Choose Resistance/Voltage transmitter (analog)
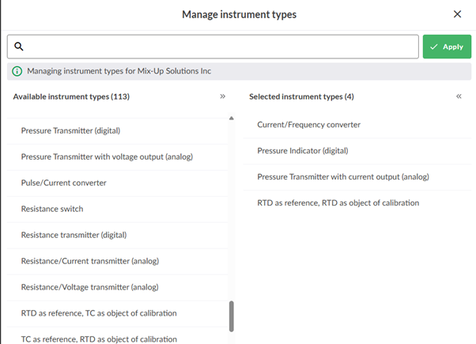 click(89, 287)
